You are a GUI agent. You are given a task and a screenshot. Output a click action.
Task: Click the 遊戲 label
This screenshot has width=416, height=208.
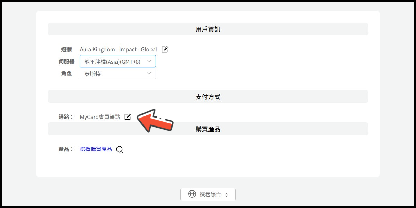[x=67, y=50]
